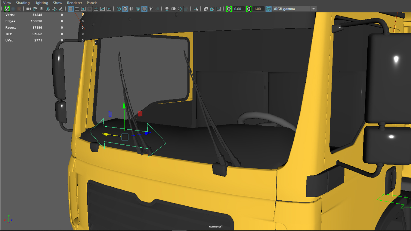Image resolution: width=411 pixels, height=231 pixels.
Task: Toggle the Film Gate display
Action: (x=77, y=9)
